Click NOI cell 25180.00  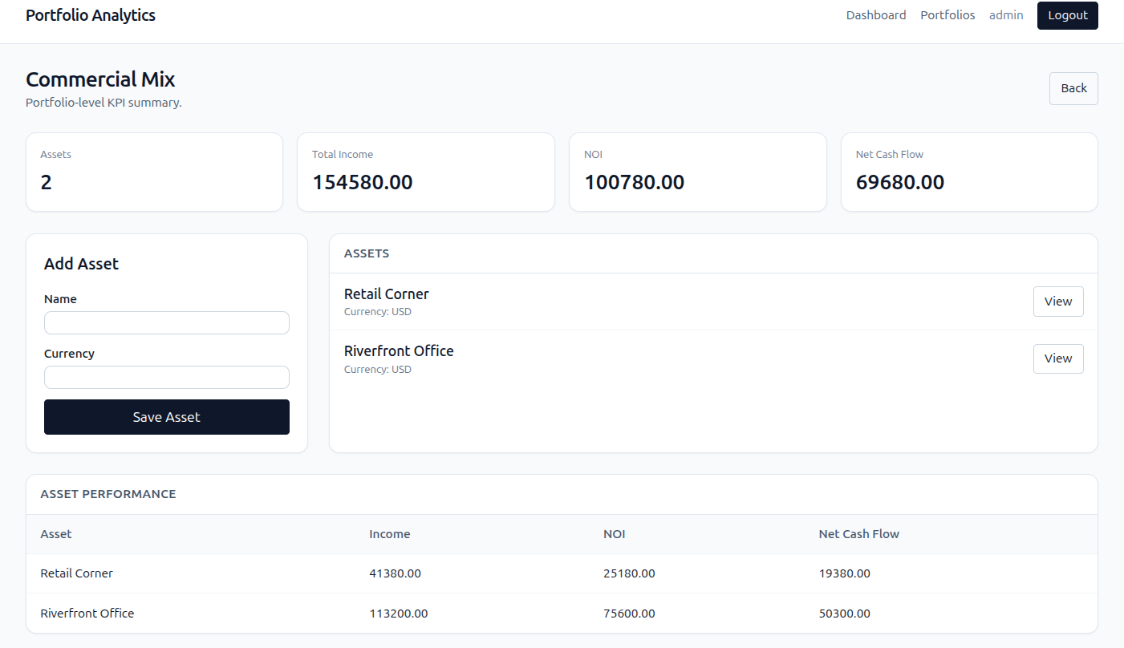629,573
